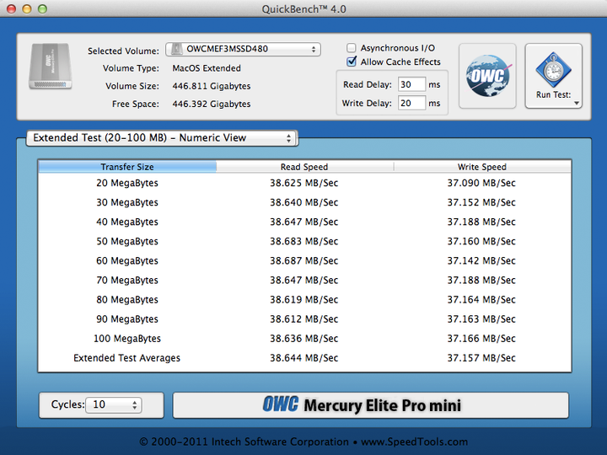Image resolution: width=607 pixels, height=455 pixels.
Task: Sort by Read Speed column header
Action: tap(304, 167)
